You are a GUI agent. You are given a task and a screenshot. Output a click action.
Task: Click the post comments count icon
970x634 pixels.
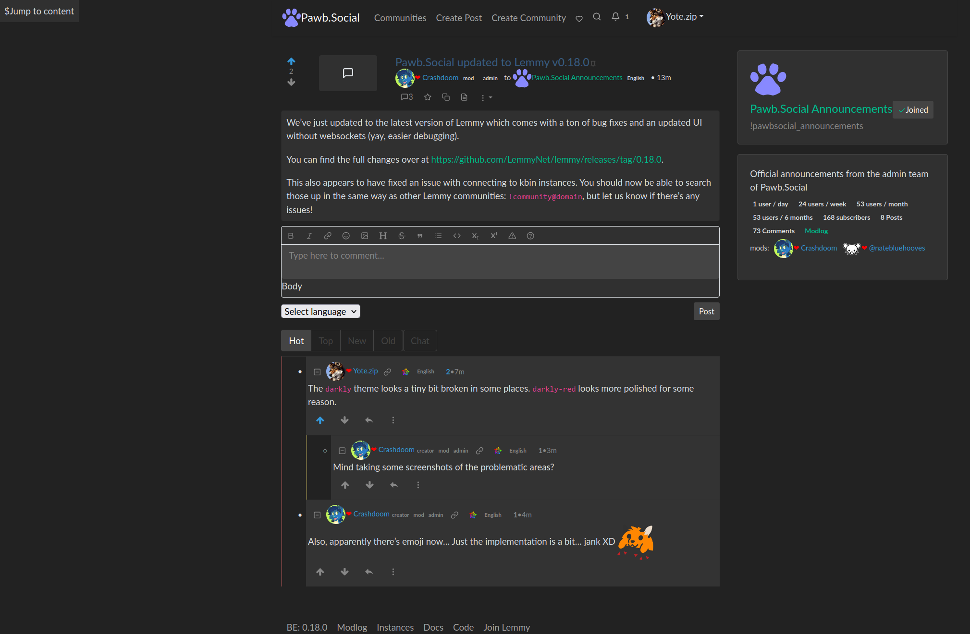(407, 97)
